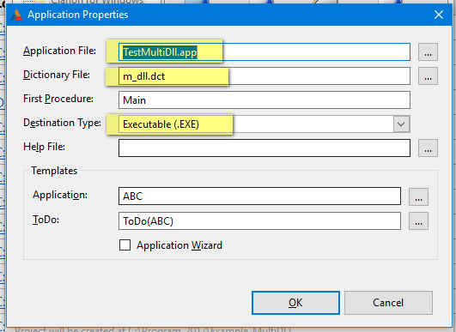The width and height of the screenshot is (456, 332).
Task: Focus the Application File input field
Action: (x=264, y=52)
